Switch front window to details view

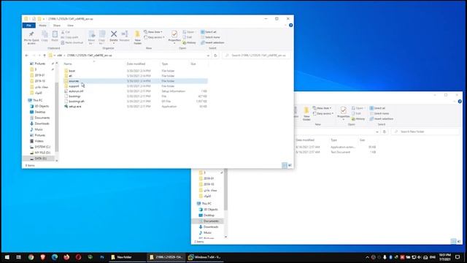click(285, 165)
